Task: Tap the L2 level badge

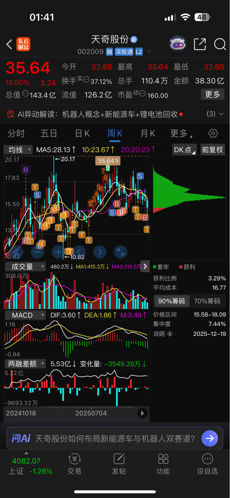Action: coord(139,52)
